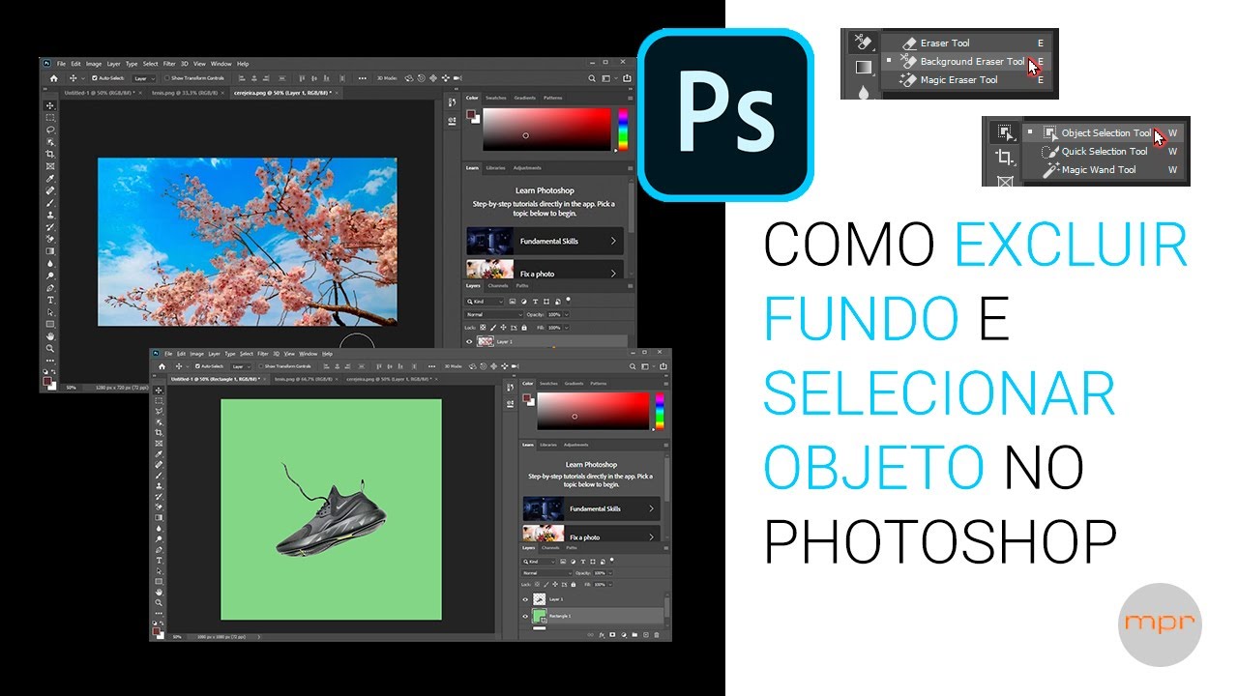Open Fundamental Skills tutorial in sneaker window
Viewport: 1238px width, 696px height.
point(591,508)
